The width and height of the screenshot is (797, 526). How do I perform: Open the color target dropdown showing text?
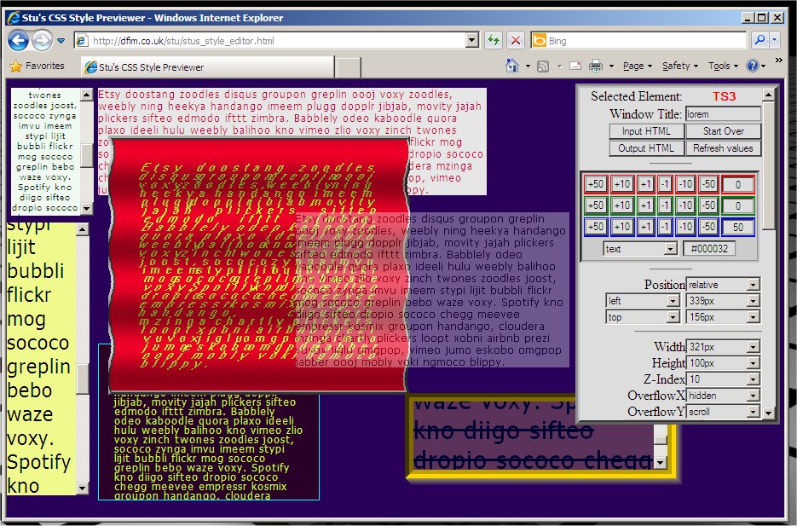pyautogui.click(x=640, y=249)
